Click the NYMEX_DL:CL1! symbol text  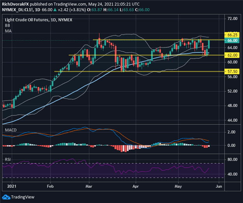(x=18, y=10)
